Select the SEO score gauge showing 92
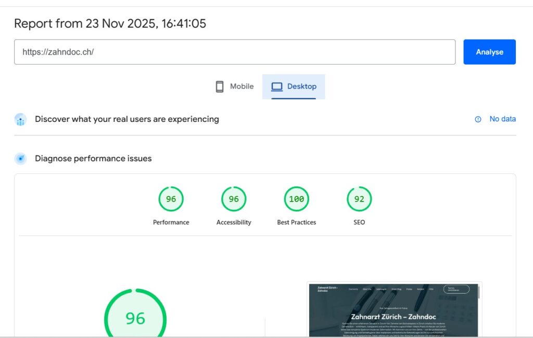 click(x=359, y=199)
